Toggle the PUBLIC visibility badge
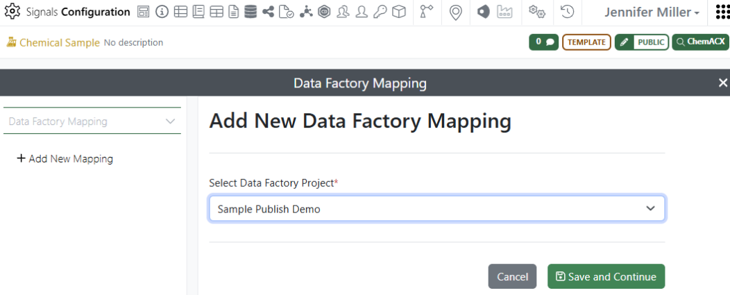 642,42
